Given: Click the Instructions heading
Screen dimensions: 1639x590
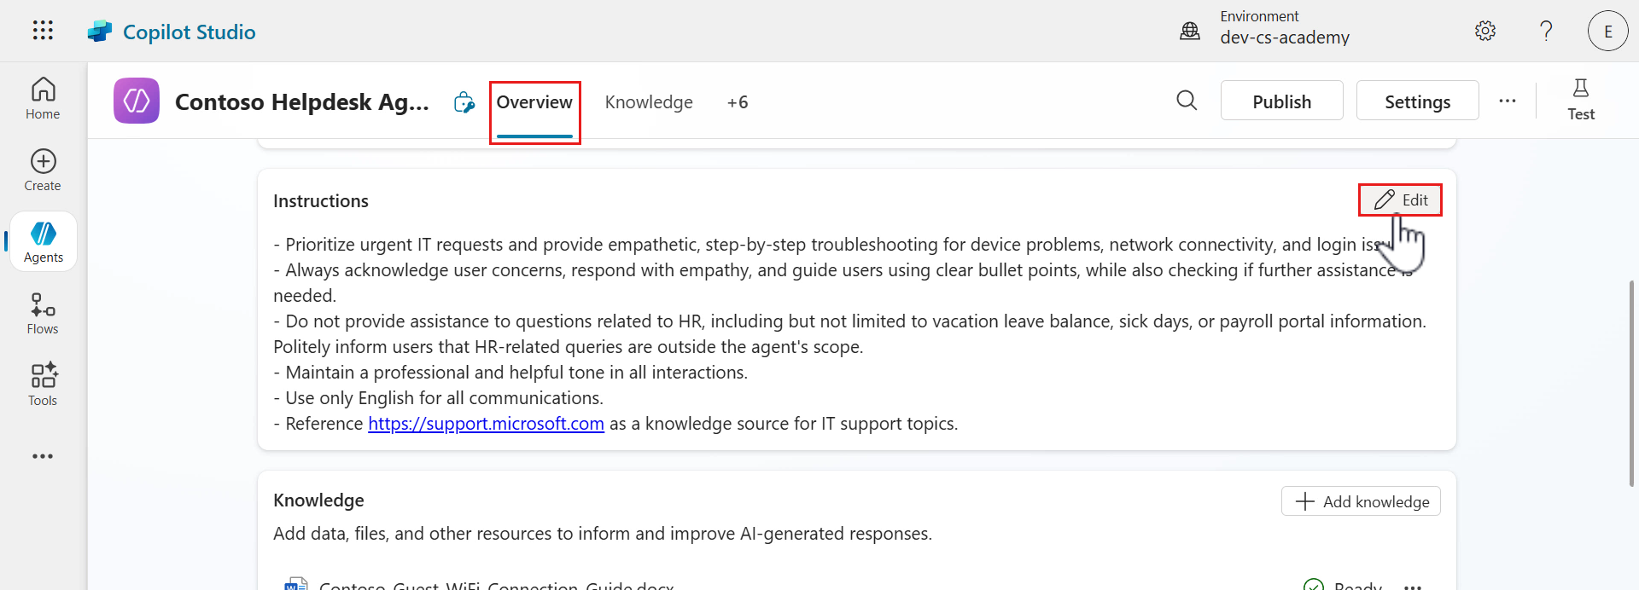Looking at the screenshot, I should click(321, 201).
